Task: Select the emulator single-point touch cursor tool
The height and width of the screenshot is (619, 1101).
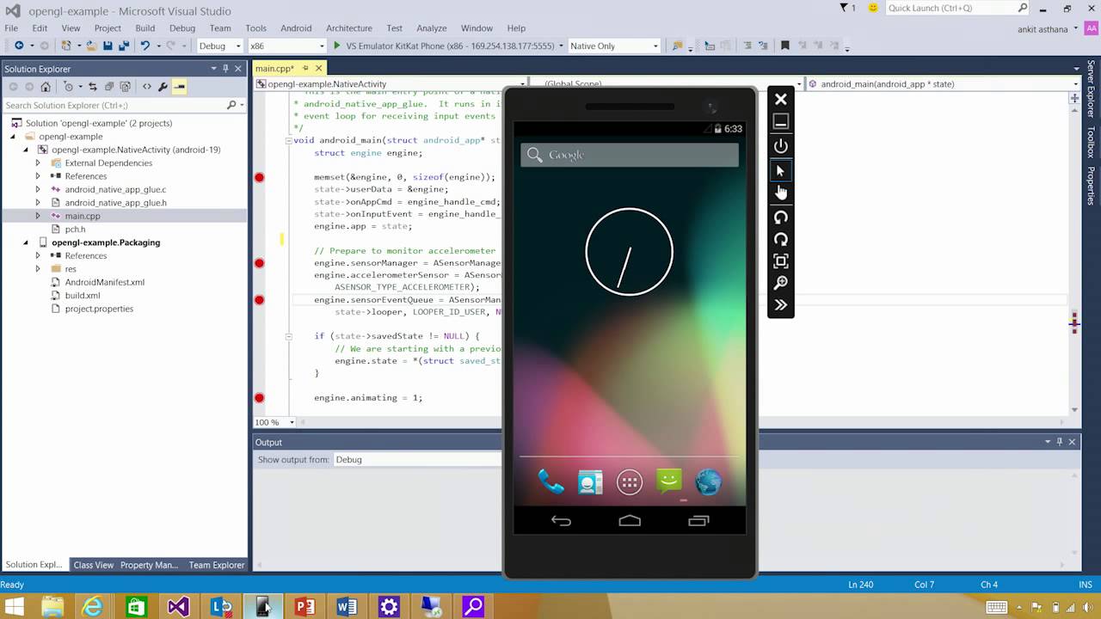Action: 780,170
